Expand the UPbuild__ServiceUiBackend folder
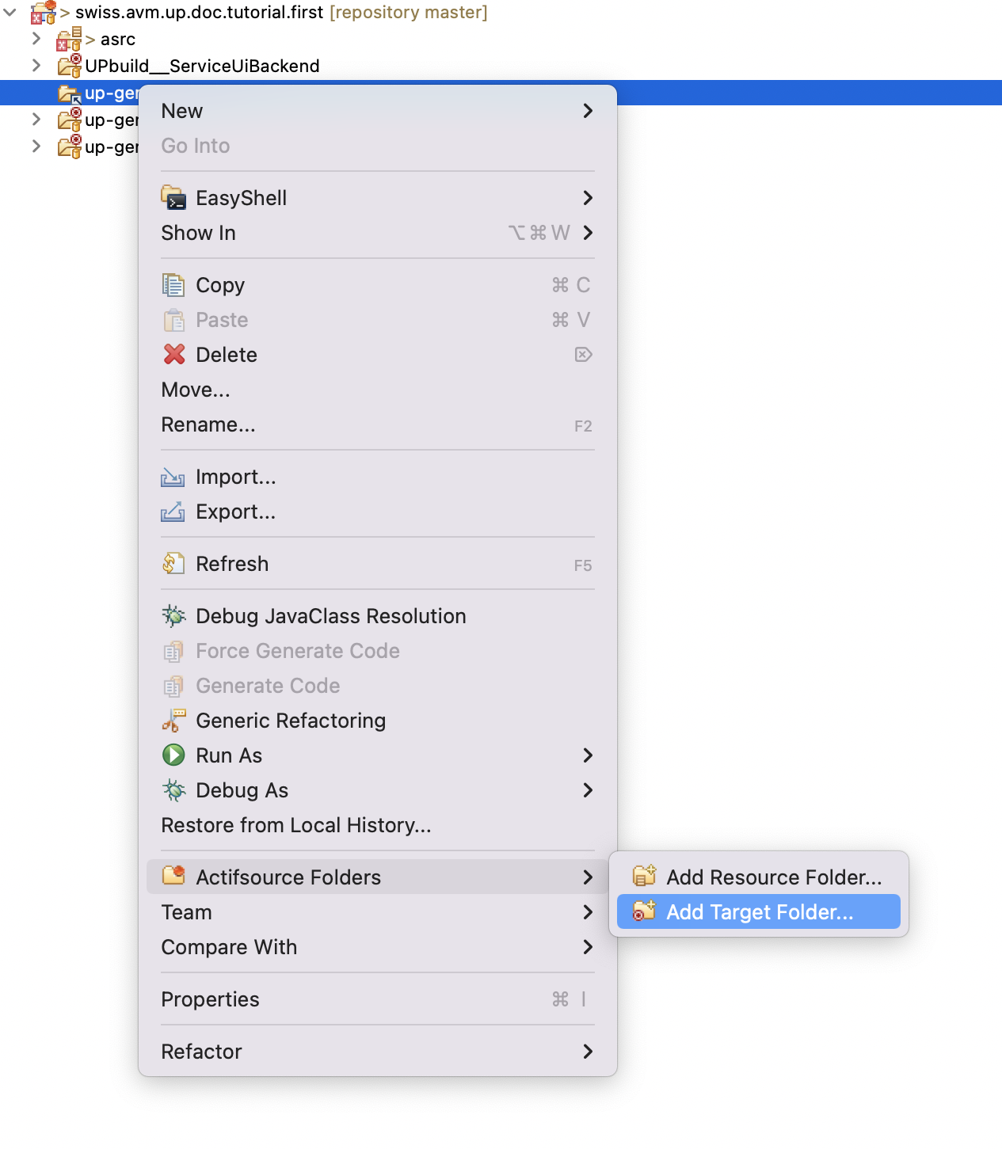The height and width of the screenshot is (1149, 1002). pos(36,66)
